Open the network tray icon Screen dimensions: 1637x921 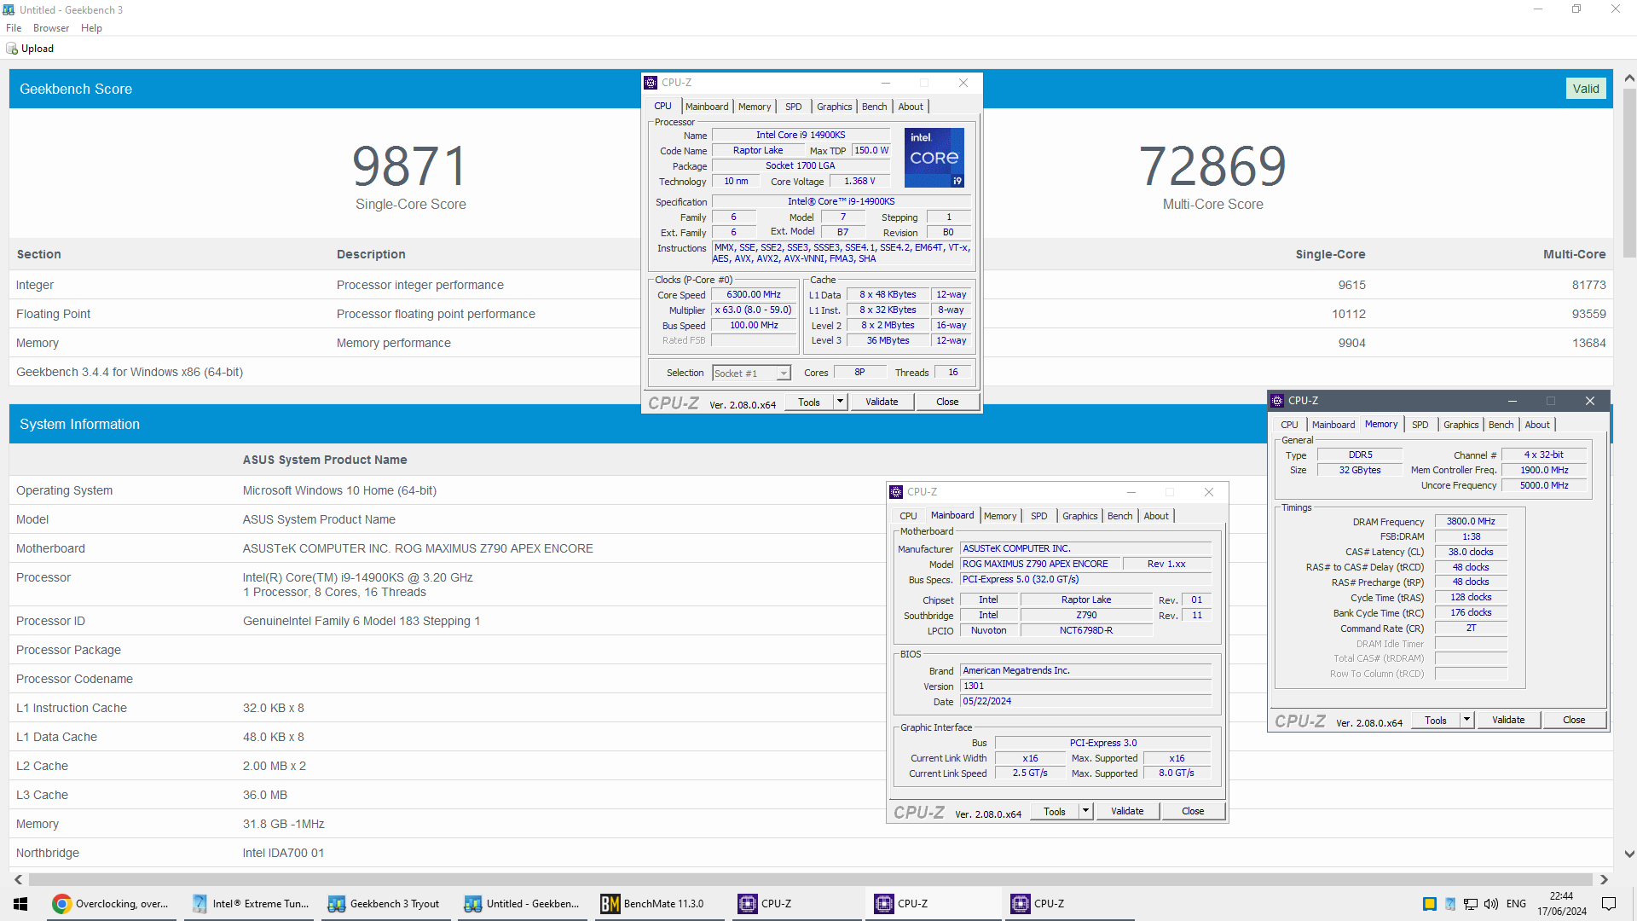[1471, 904]
